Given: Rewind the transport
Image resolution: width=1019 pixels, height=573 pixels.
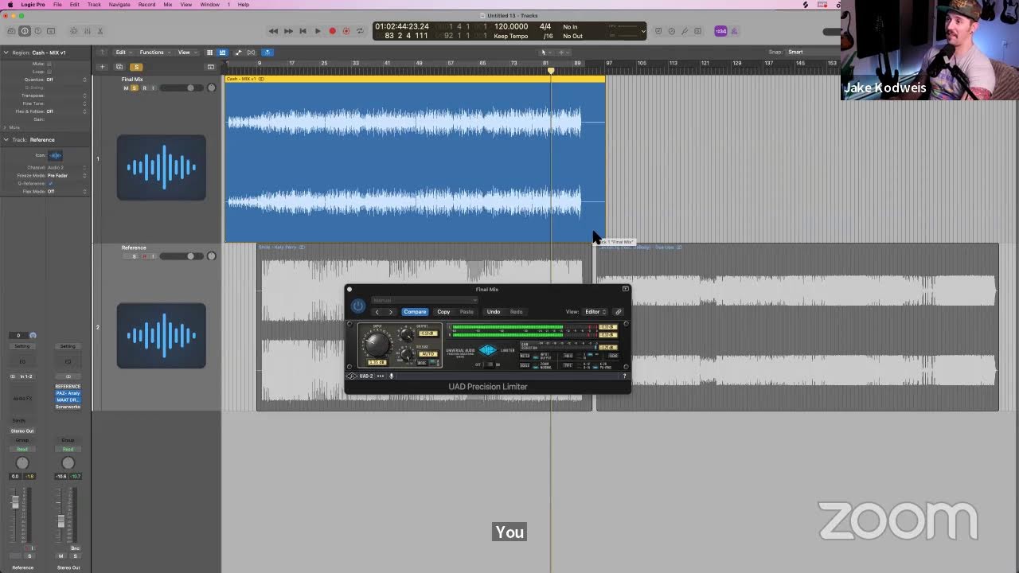Looking at the screenshot, I should [273, 31].
